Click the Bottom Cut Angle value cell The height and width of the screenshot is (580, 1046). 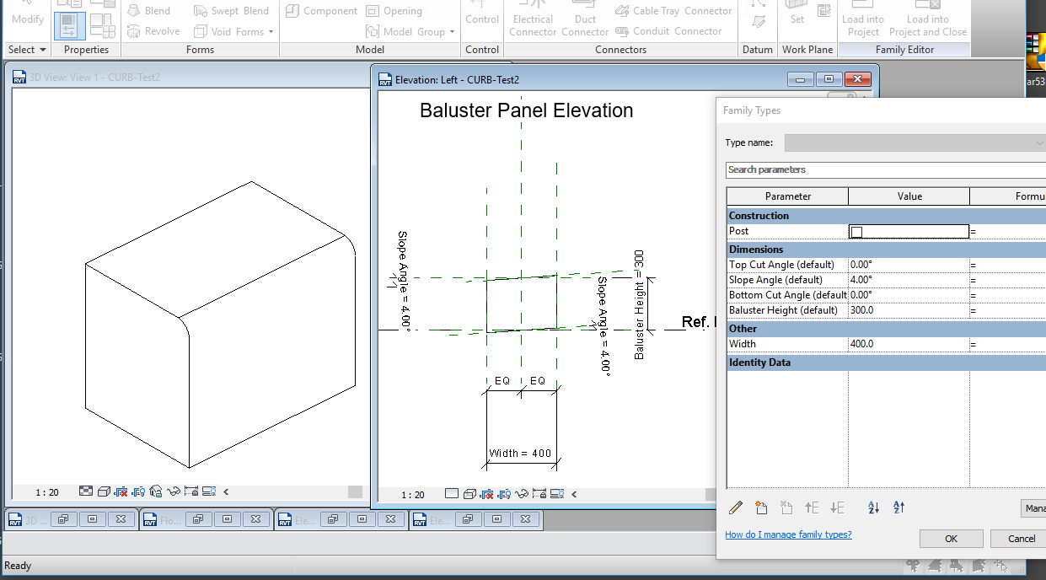coord(909,295)
